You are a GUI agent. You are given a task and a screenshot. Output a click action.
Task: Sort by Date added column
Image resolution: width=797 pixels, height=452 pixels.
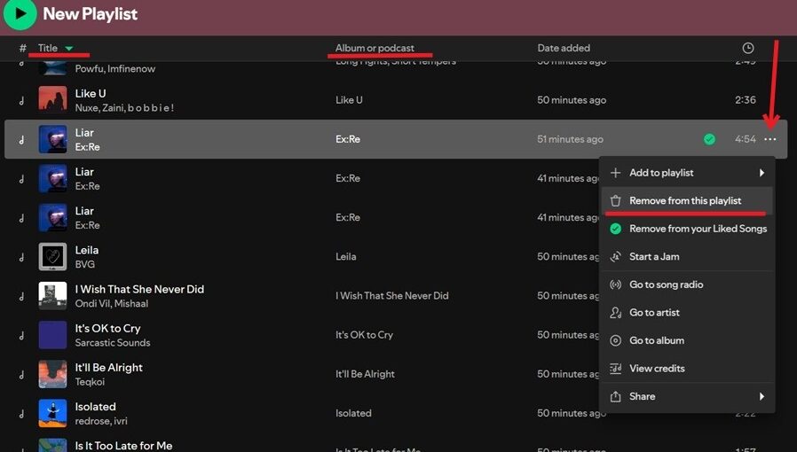coord(564,48)
